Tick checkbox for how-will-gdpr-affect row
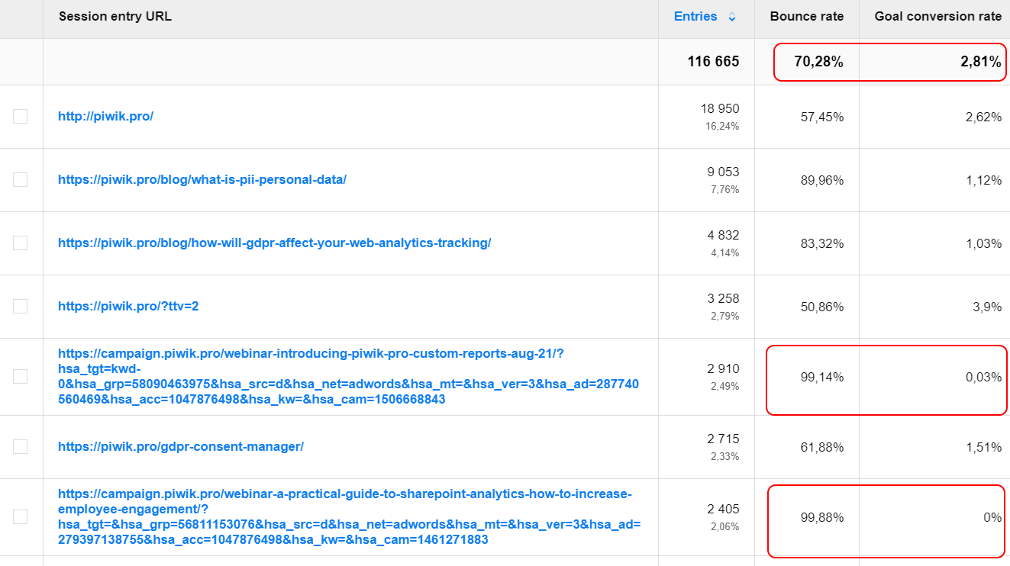This screenshot has height=566, width=1010. pos(21,243)
